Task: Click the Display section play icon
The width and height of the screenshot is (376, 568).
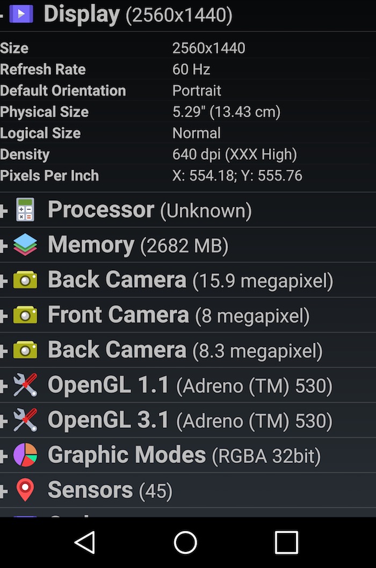Action: [20, 13]
